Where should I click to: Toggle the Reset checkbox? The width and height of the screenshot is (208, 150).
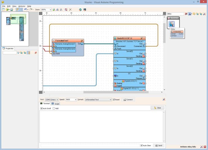click(x=114, y=99)
